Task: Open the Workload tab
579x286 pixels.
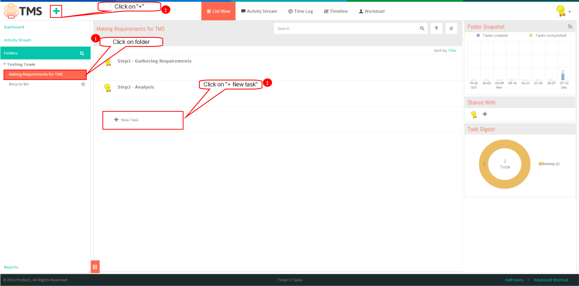Action: [372, 11]
